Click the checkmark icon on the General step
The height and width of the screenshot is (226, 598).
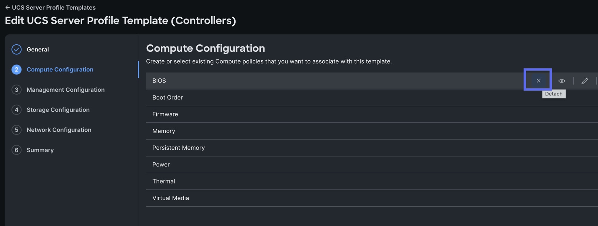point(16,49)
